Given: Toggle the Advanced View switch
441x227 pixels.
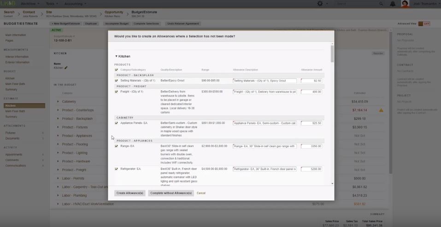Looking at the screenshot, I should pyautogui.click(x=424, y=23).
